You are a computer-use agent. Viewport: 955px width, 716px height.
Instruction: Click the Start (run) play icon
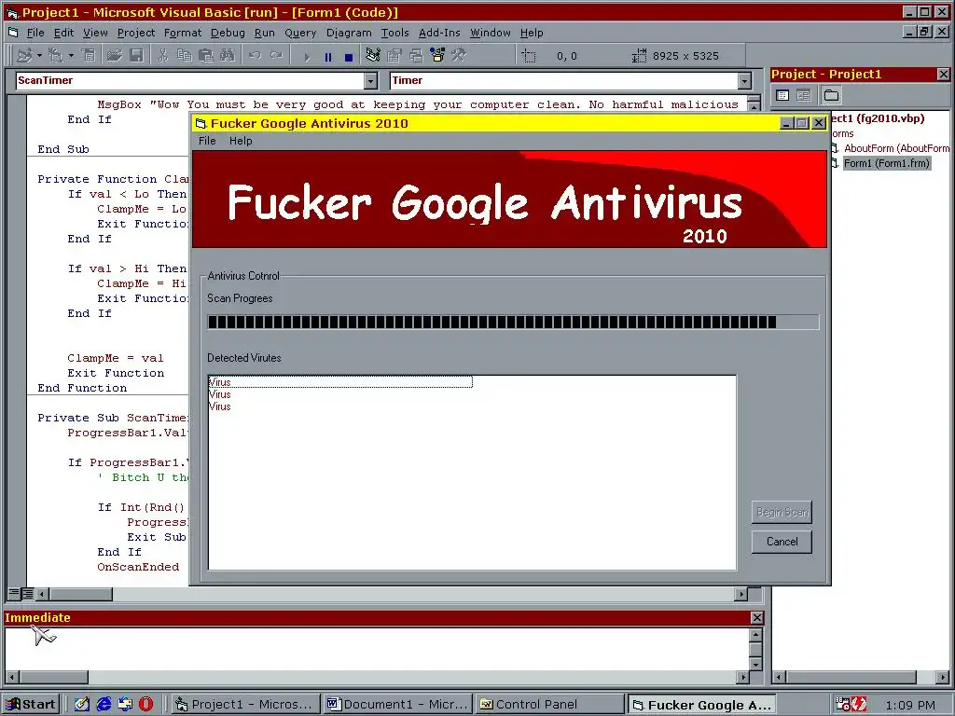tap(307, 57)
